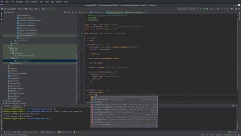Click the undo/rollback arrow icon in toolbar
Viewport: 241px width, 136px height.
coord(232,9)
